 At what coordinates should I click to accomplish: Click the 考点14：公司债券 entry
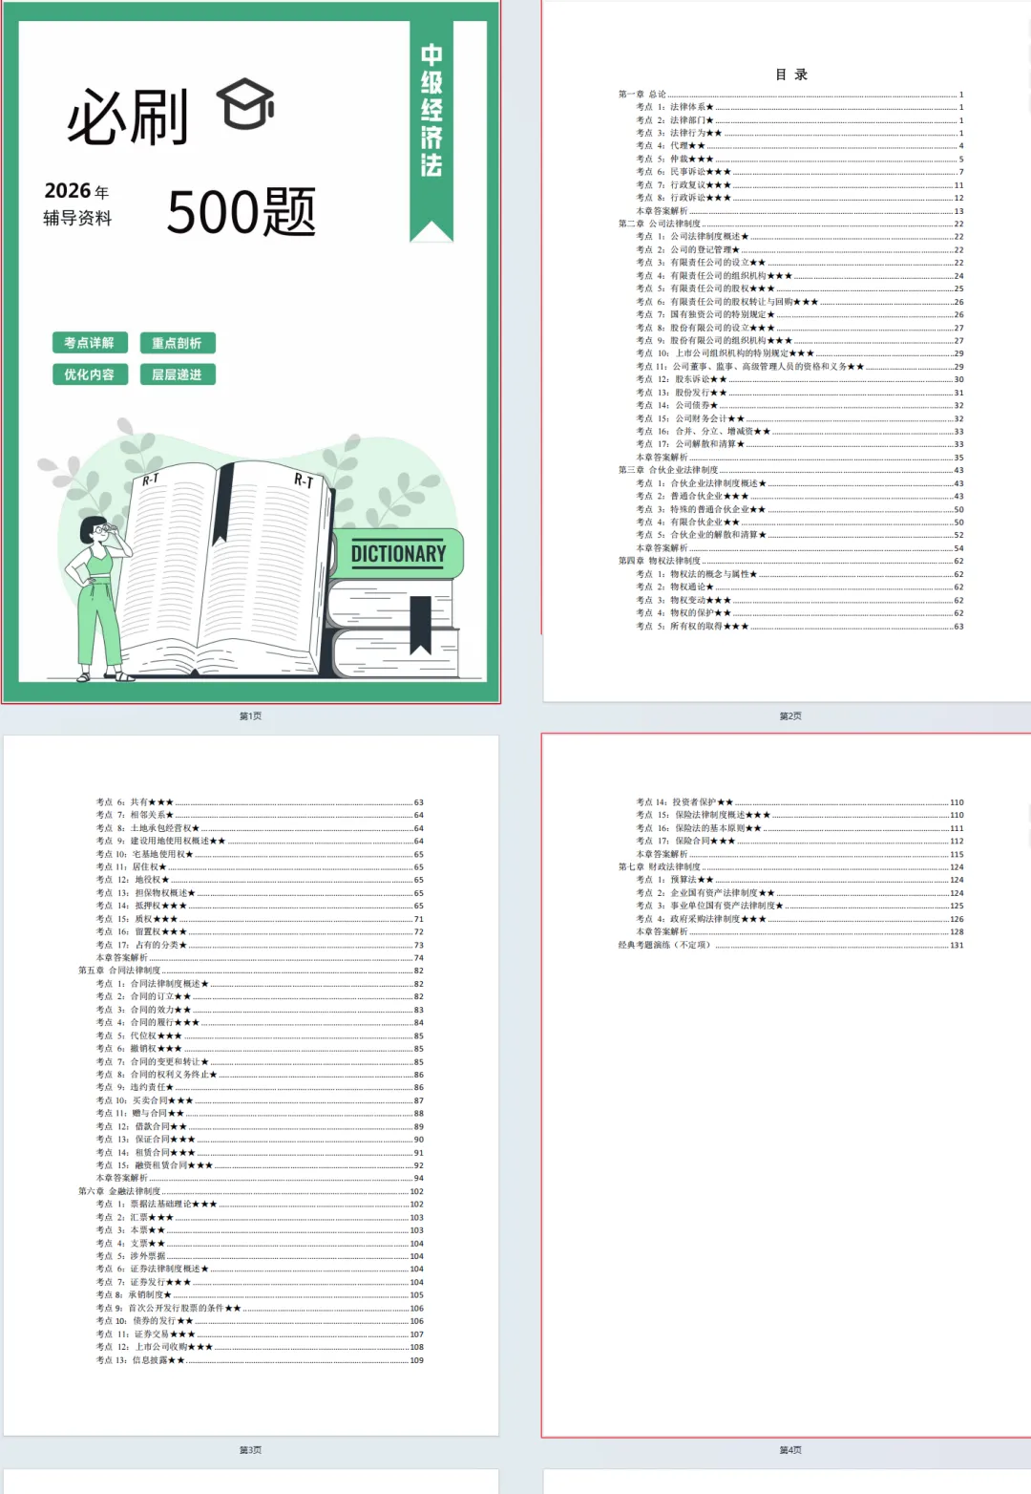800,405
